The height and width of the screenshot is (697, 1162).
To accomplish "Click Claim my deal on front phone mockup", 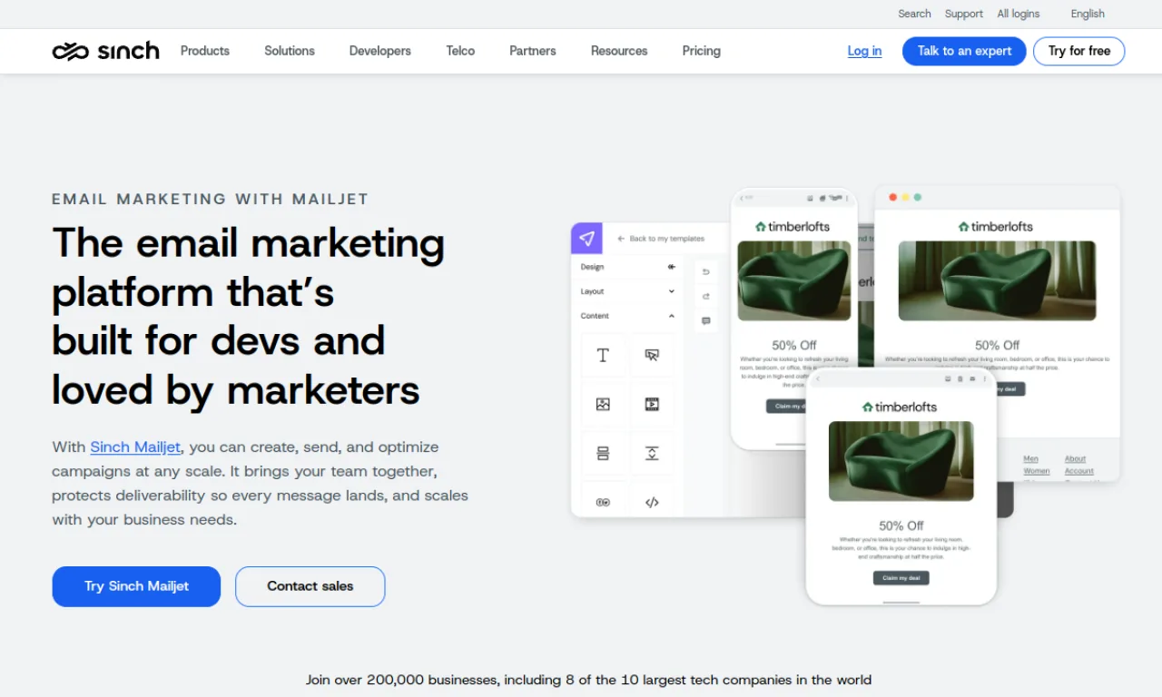I will [x=901, y=578].
